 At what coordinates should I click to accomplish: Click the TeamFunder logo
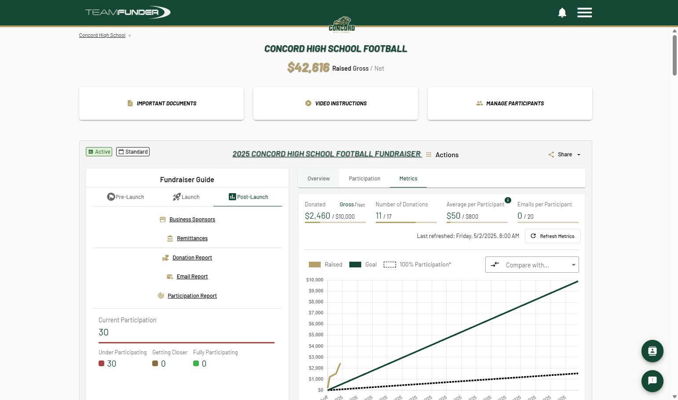pyautogui.click(x=128, y=12)
